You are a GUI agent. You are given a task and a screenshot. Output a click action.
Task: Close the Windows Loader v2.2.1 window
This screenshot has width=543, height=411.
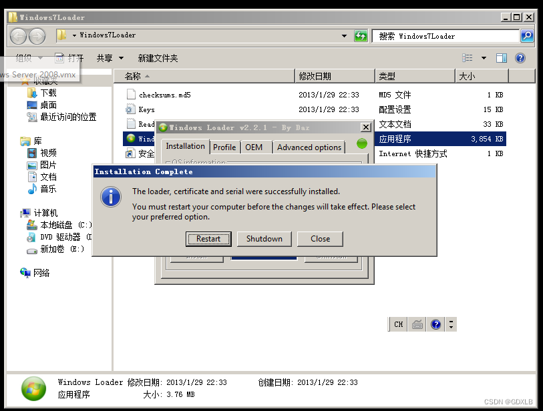pos(366,127)
